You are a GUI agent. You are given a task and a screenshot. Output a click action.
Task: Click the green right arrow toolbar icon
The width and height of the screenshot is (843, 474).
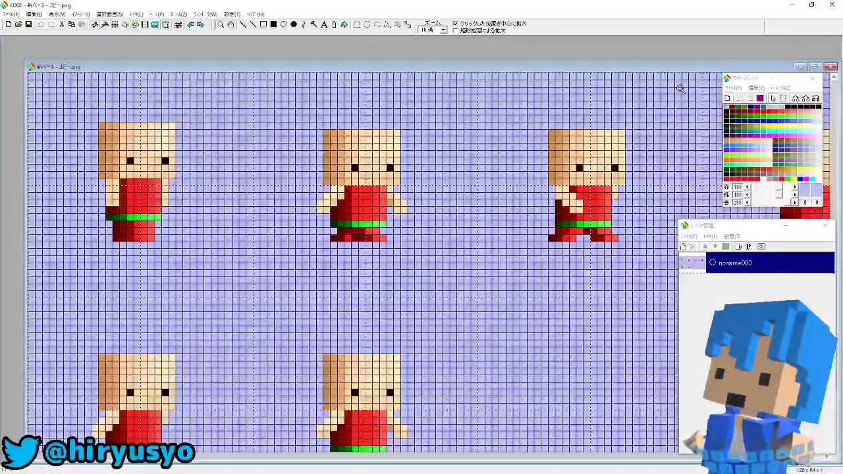200,24
